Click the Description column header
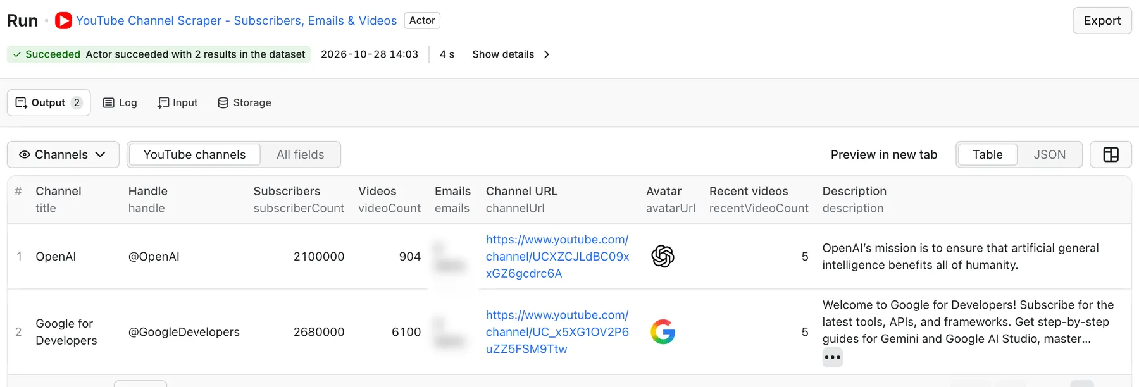 [854, 199]
